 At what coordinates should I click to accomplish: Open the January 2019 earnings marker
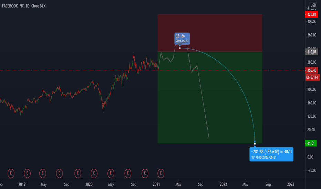coord(27,173)
